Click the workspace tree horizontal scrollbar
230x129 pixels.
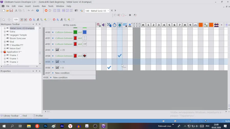click(16, 66)
